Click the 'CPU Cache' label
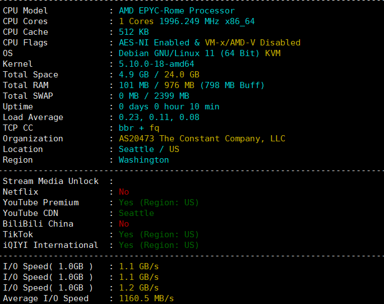 [25, 32]
